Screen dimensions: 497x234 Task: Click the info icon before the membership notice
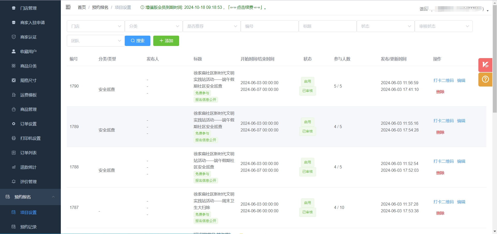point(142,7)
